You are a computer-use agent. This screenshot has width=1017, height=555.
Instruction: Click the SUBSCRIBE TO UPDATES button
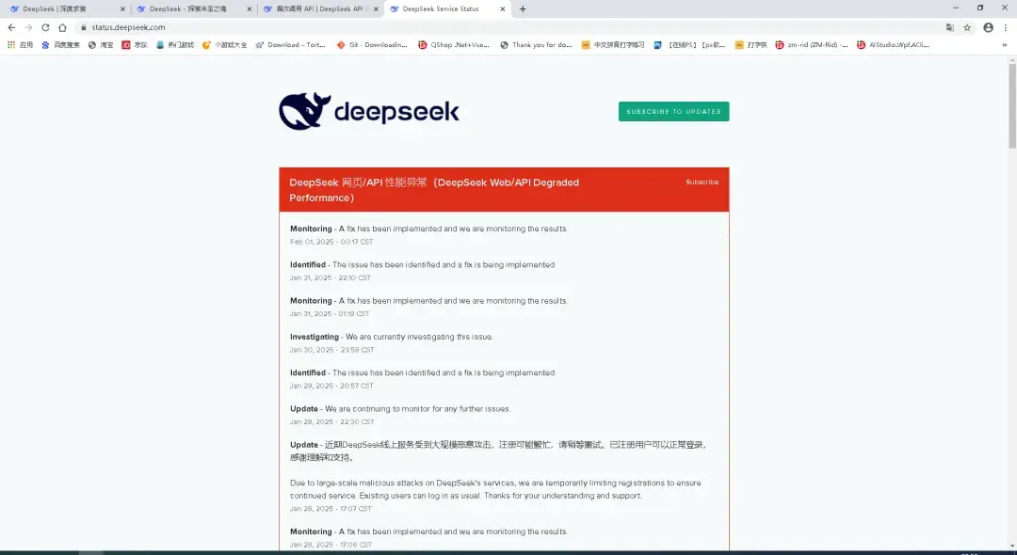[x=672, y=111]
